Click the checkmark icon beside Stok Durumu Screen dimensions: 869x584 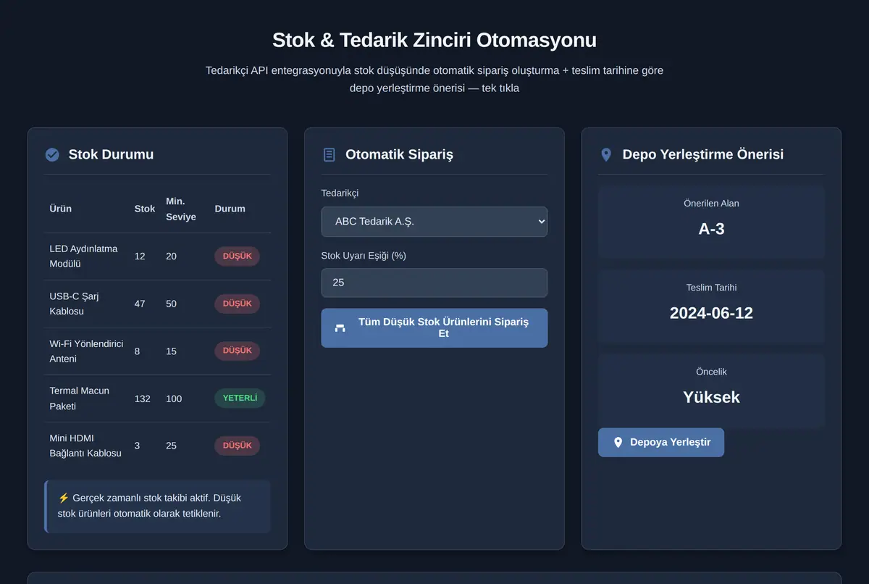[52, 154]
